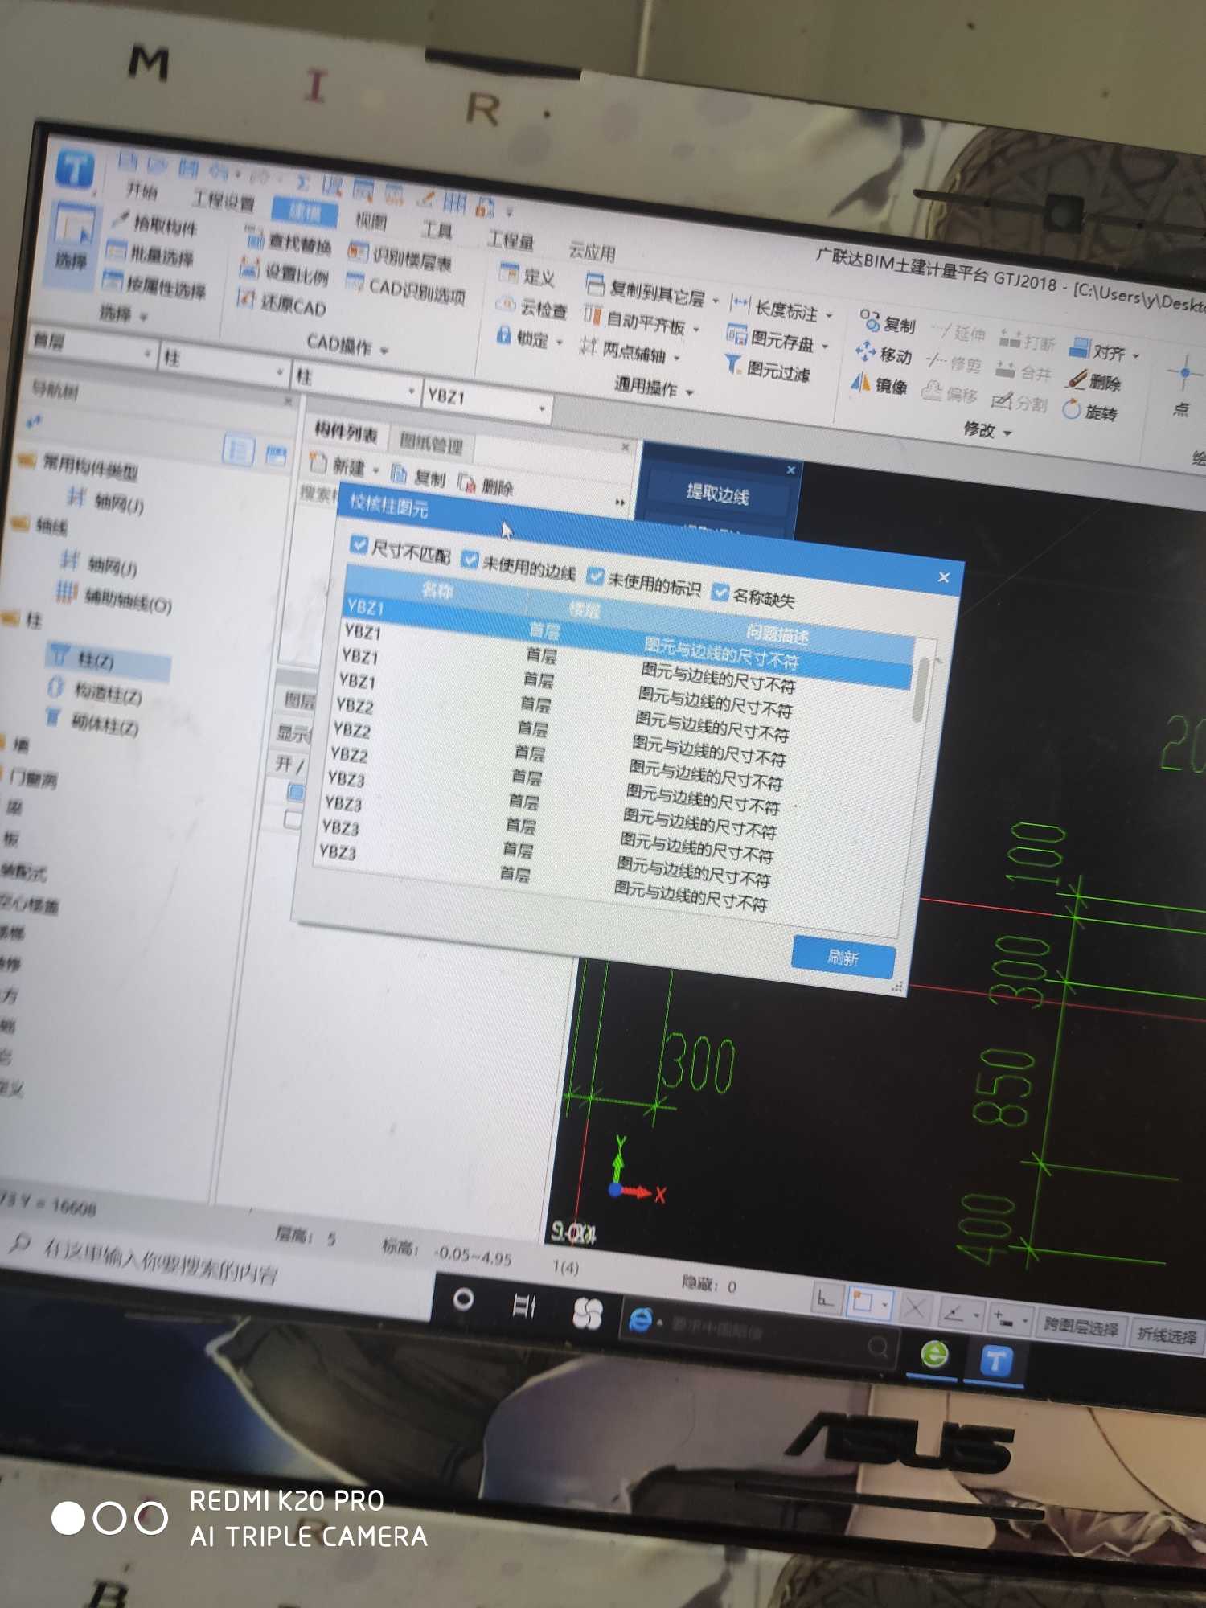
Task: Run 云检查 cloud check
Action: click(532, 307)
